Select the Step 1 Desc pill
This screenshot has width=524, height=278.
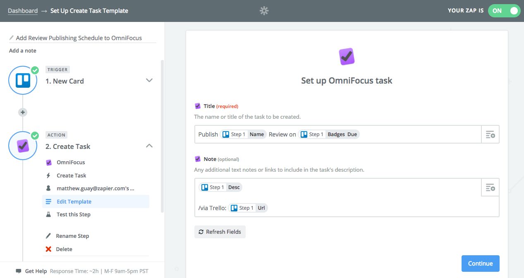(x=220, y=187)
